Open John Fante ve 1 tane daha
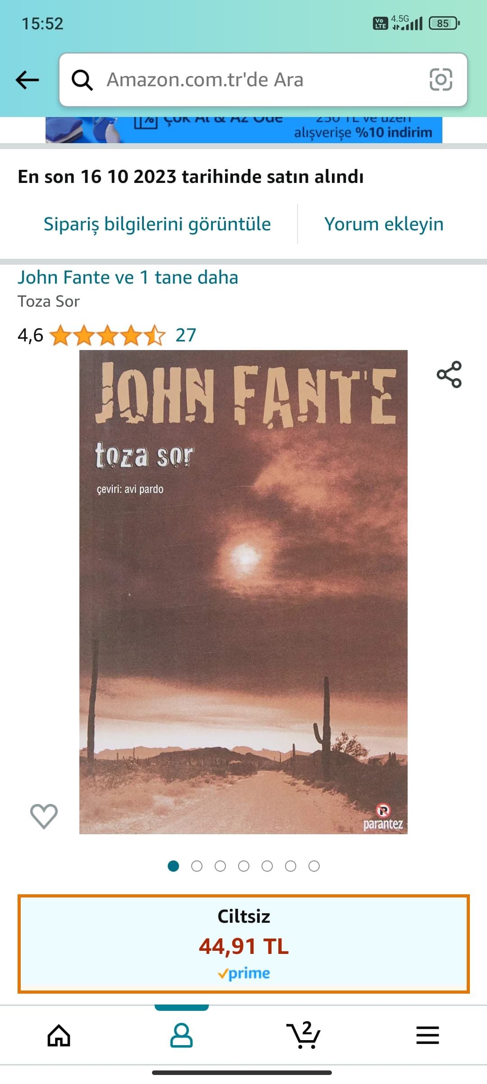This screenshot has height=1084, width=487. tap(128, 277)
